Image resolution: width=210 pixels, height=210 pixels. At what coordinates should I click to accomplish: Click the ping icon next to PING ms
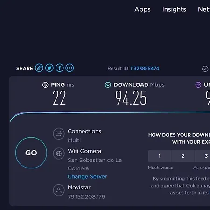point(45,85)
